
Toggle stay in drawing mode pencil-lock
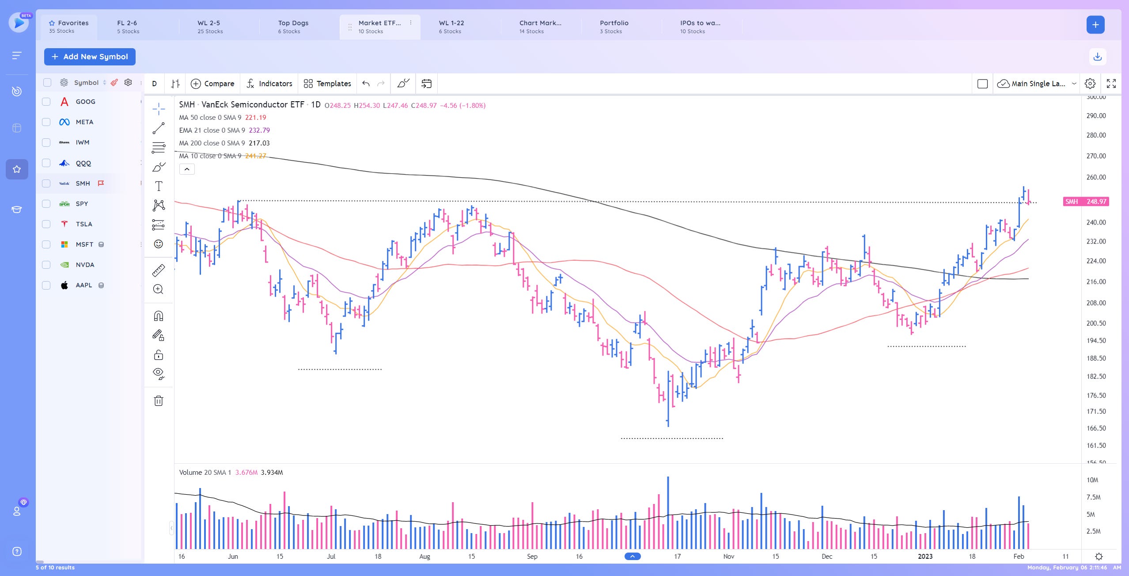159,336
